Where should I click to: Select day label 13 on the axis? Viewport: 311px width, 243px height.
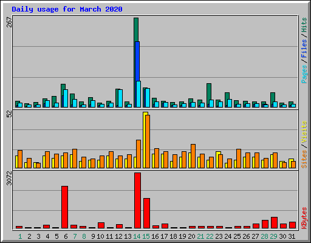[128, 236]
